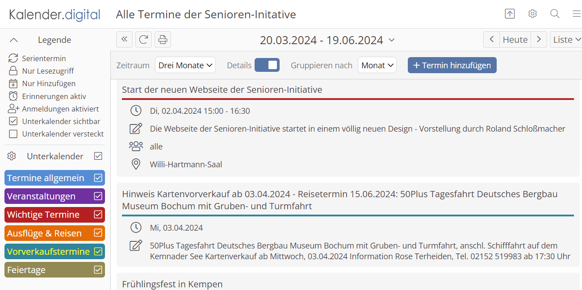Click the 'Termin hinzufügen' button

(452, 65)
